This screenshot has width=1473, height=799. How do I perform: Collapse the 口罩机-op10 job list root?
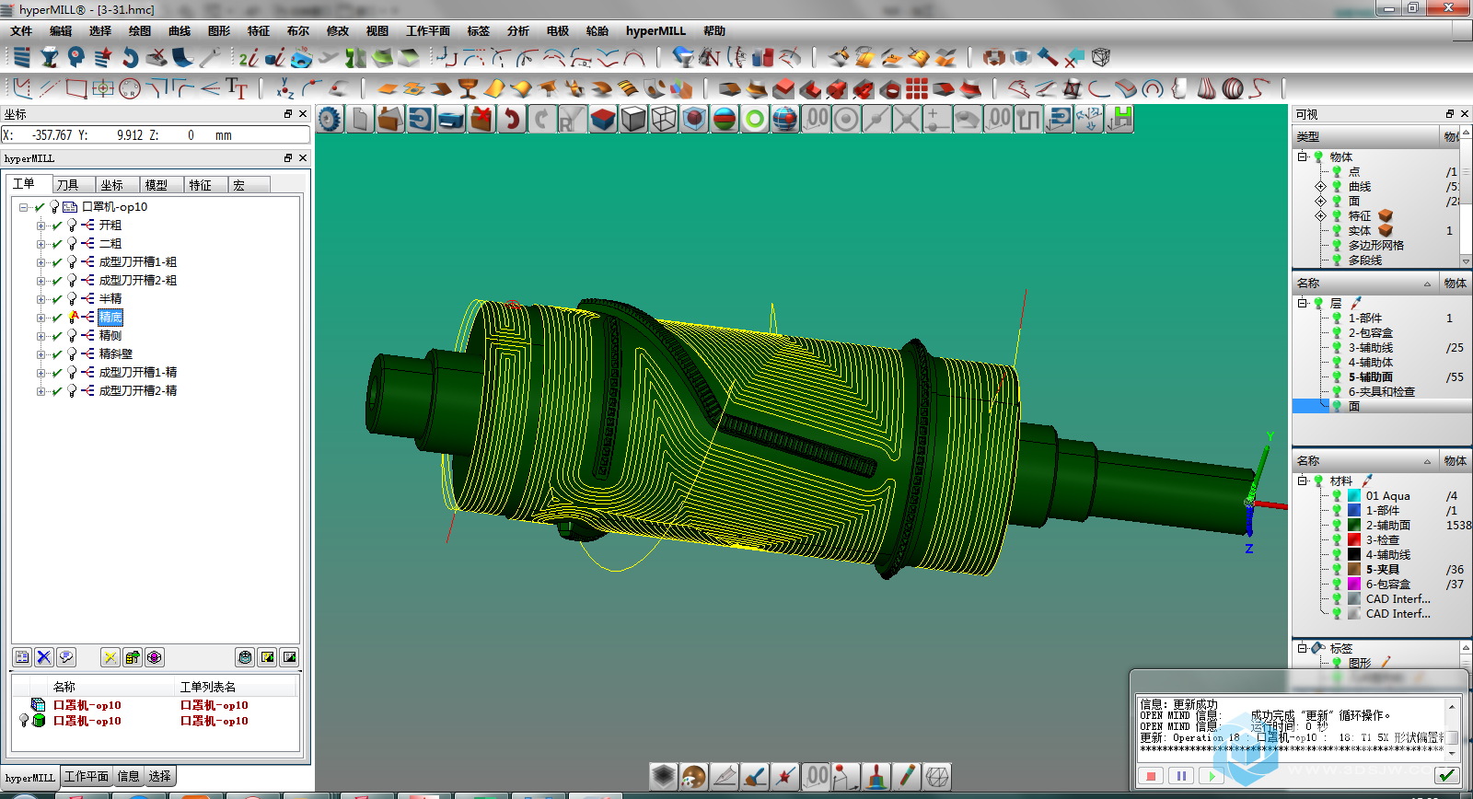(23, 207)
